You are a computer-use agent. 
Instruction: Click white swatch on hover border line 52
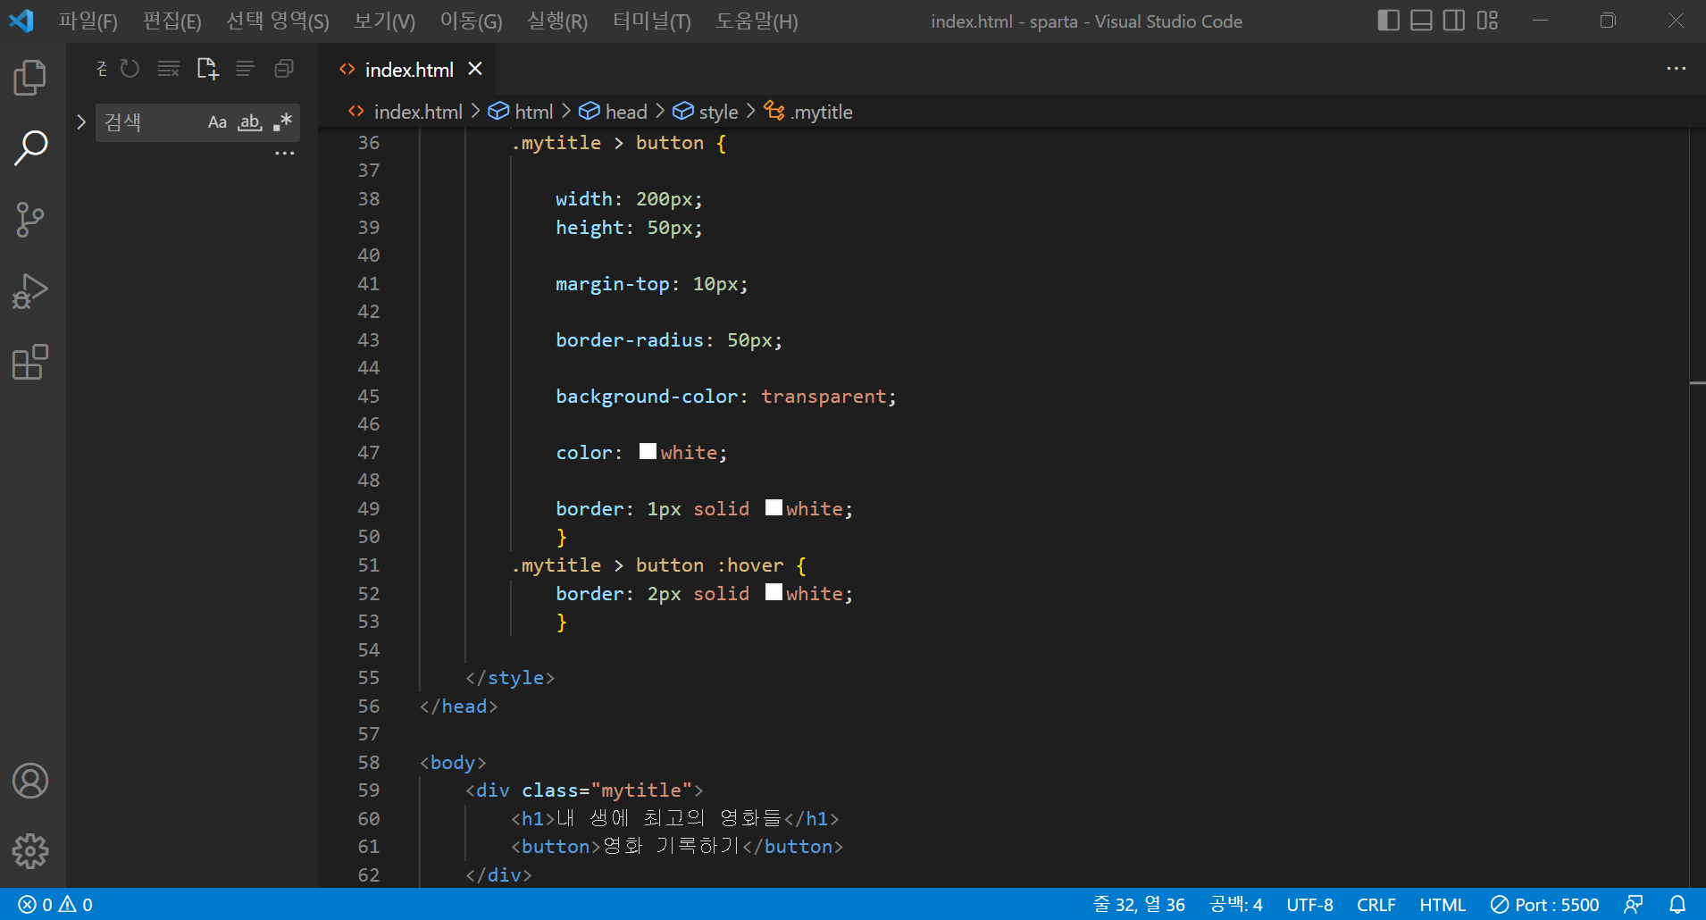(774, 592)
